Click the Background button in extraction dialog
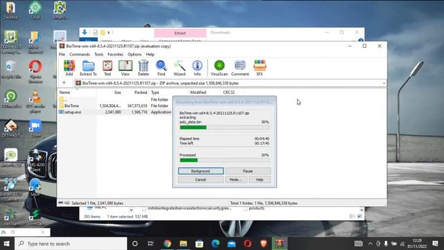 pos(200,171)
